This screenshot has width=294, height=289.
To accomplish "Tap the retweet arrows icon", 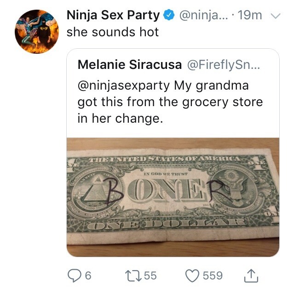I will point(133,276).
